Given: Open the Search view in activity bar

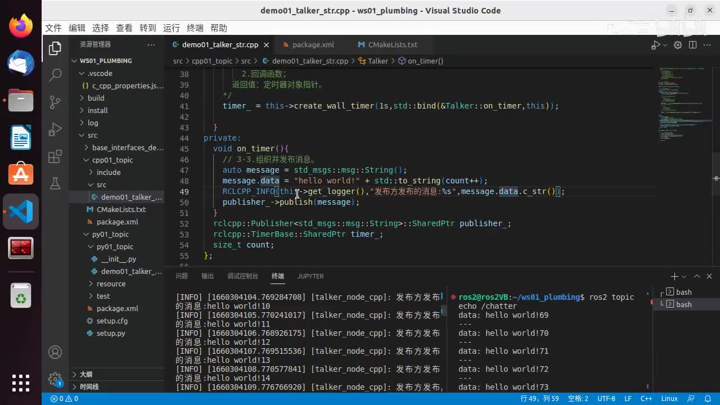Looking at the screenshot, I should click(55, 75).
